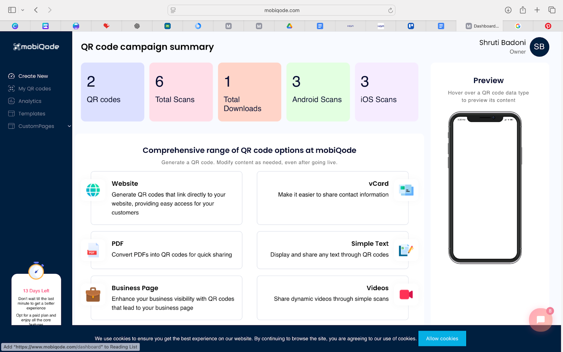Screen dimensions: 563x352
Task: Open My QR codes in sidebar
Action: coord(34,89)
